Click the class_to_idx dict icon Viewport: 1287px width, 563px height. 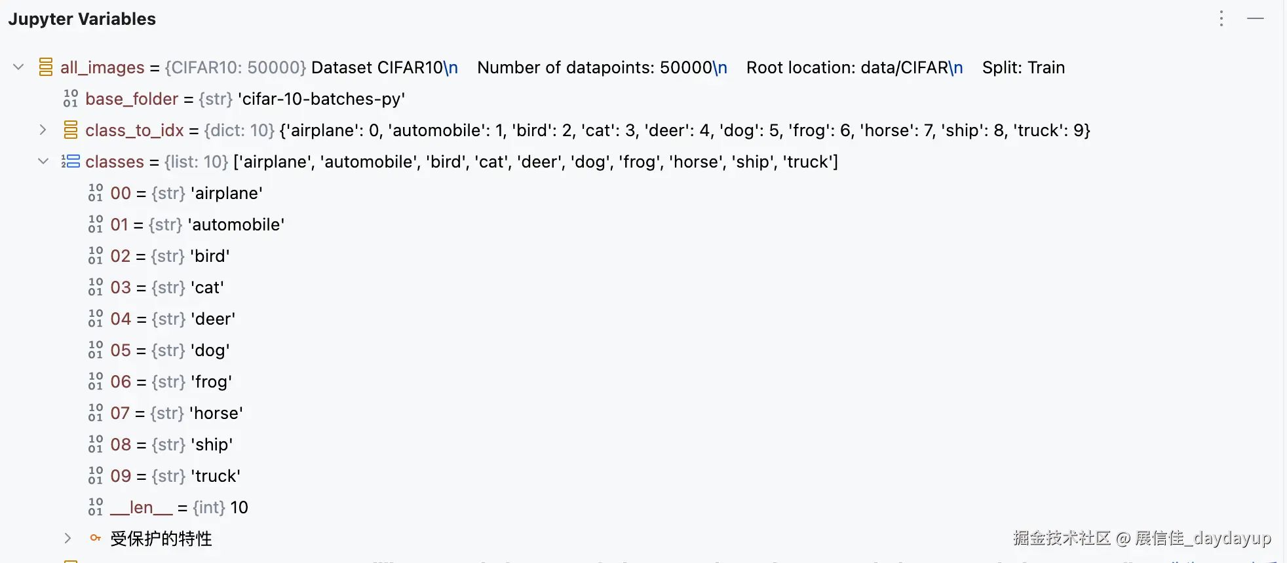(x=71, y=130)
